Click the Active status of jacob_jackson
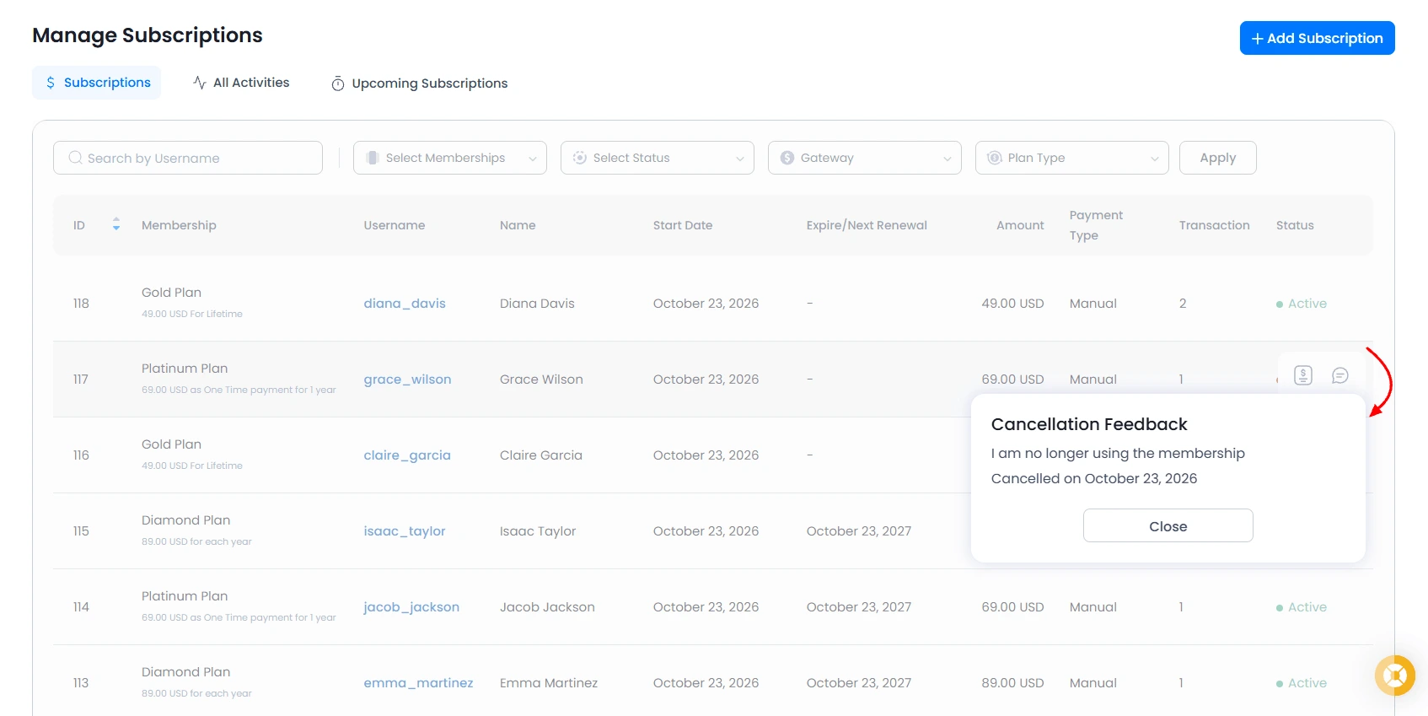Viewport: 1428px width, 716px height. pos(1302,607)
